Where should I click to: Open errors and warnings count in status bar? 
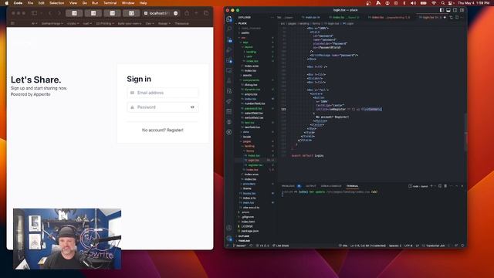(262, 246)
